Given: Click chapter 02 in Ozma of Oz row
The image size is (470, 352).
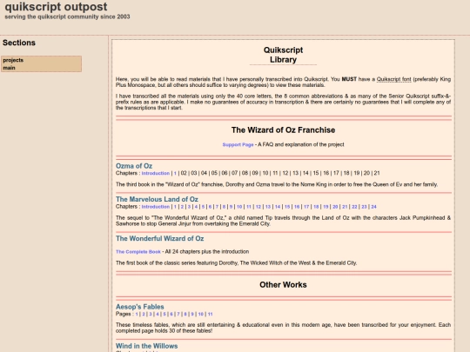Looking at the screenshot, I should 184,173.
